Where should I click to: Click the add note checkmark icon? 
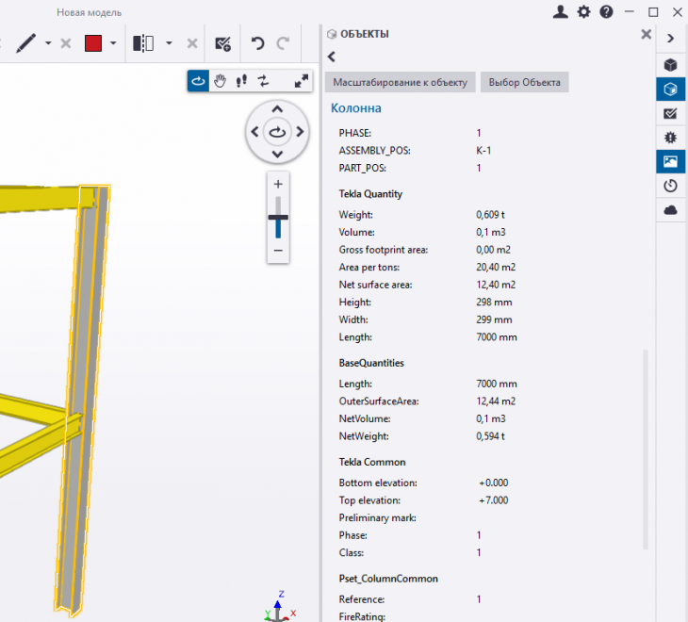[223, 43]
